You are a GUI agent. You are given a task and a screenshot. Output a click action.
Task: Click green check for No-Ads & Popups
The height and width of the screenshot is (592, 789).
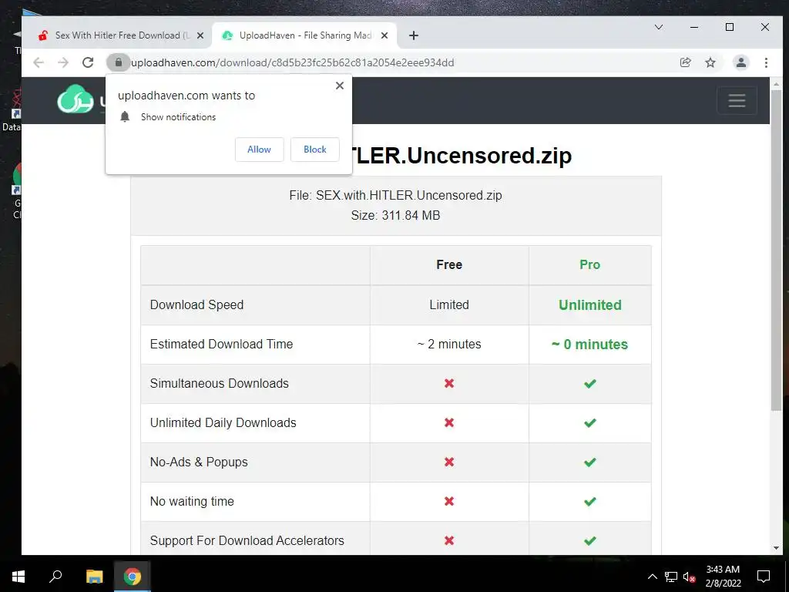[x=589, y=462]
